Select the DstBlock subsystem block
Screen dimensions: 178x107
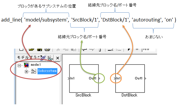(130, 79)
